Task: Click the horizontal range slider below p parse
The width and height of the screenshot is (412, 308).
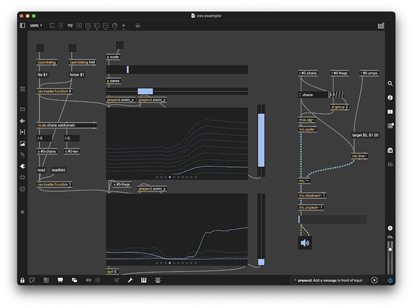Action: coord(177,91)
